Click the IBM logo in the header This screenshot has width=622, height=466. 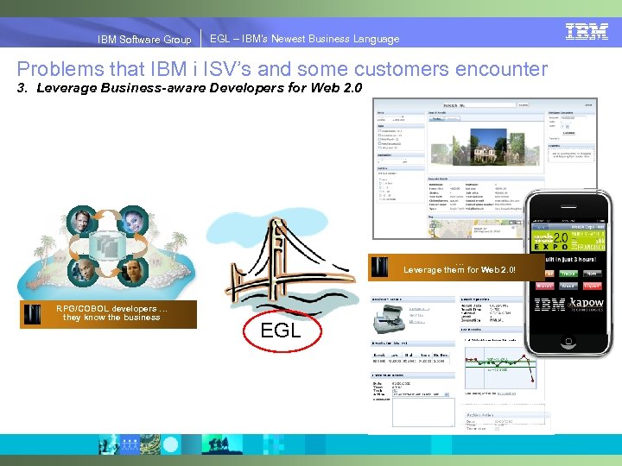point(587,32)
